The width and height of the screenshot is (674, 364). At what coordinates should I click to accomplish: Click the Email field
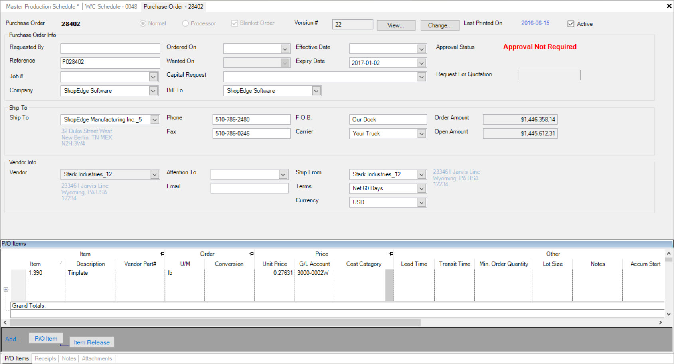pyautogui.click(x=249, y=188)
